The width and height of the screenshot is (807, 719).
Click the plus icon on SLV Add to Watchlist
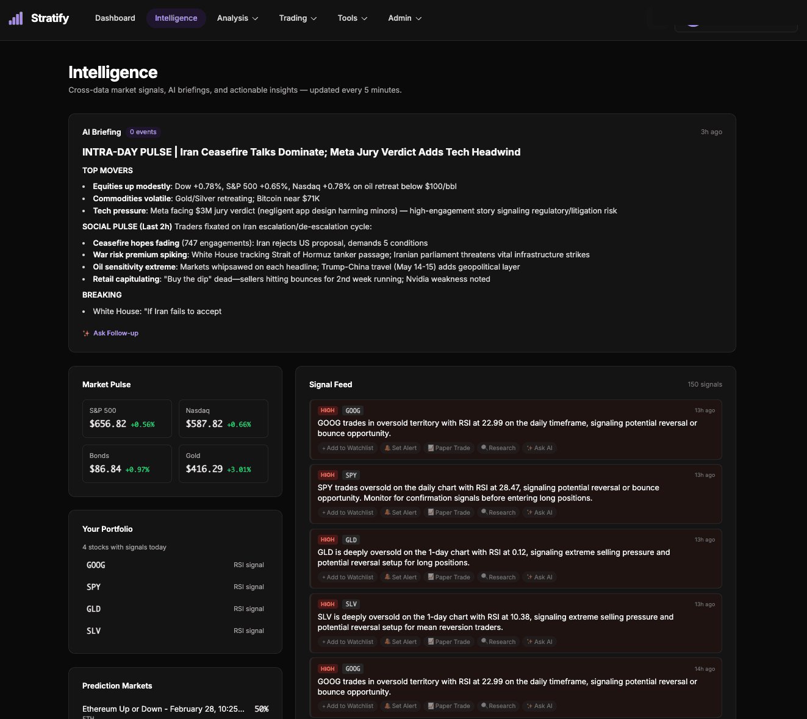(324, 642)
